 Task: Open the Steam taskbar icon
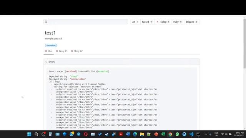click(107, 134)
